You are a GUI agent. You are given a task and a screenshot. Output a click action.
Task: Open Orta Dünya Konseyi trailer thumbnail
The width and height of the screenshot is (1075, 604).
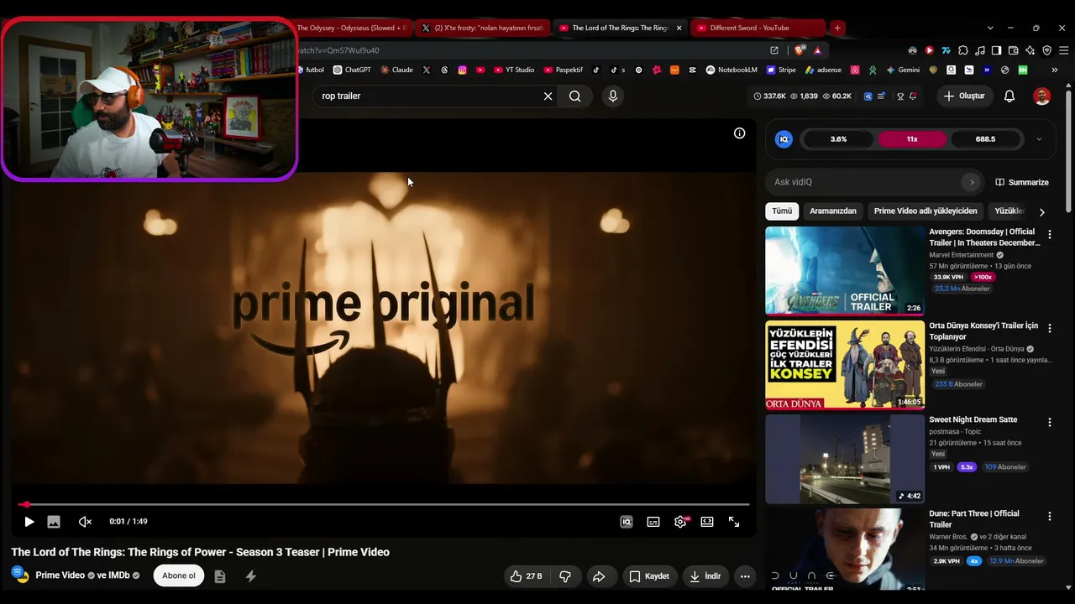845,365
